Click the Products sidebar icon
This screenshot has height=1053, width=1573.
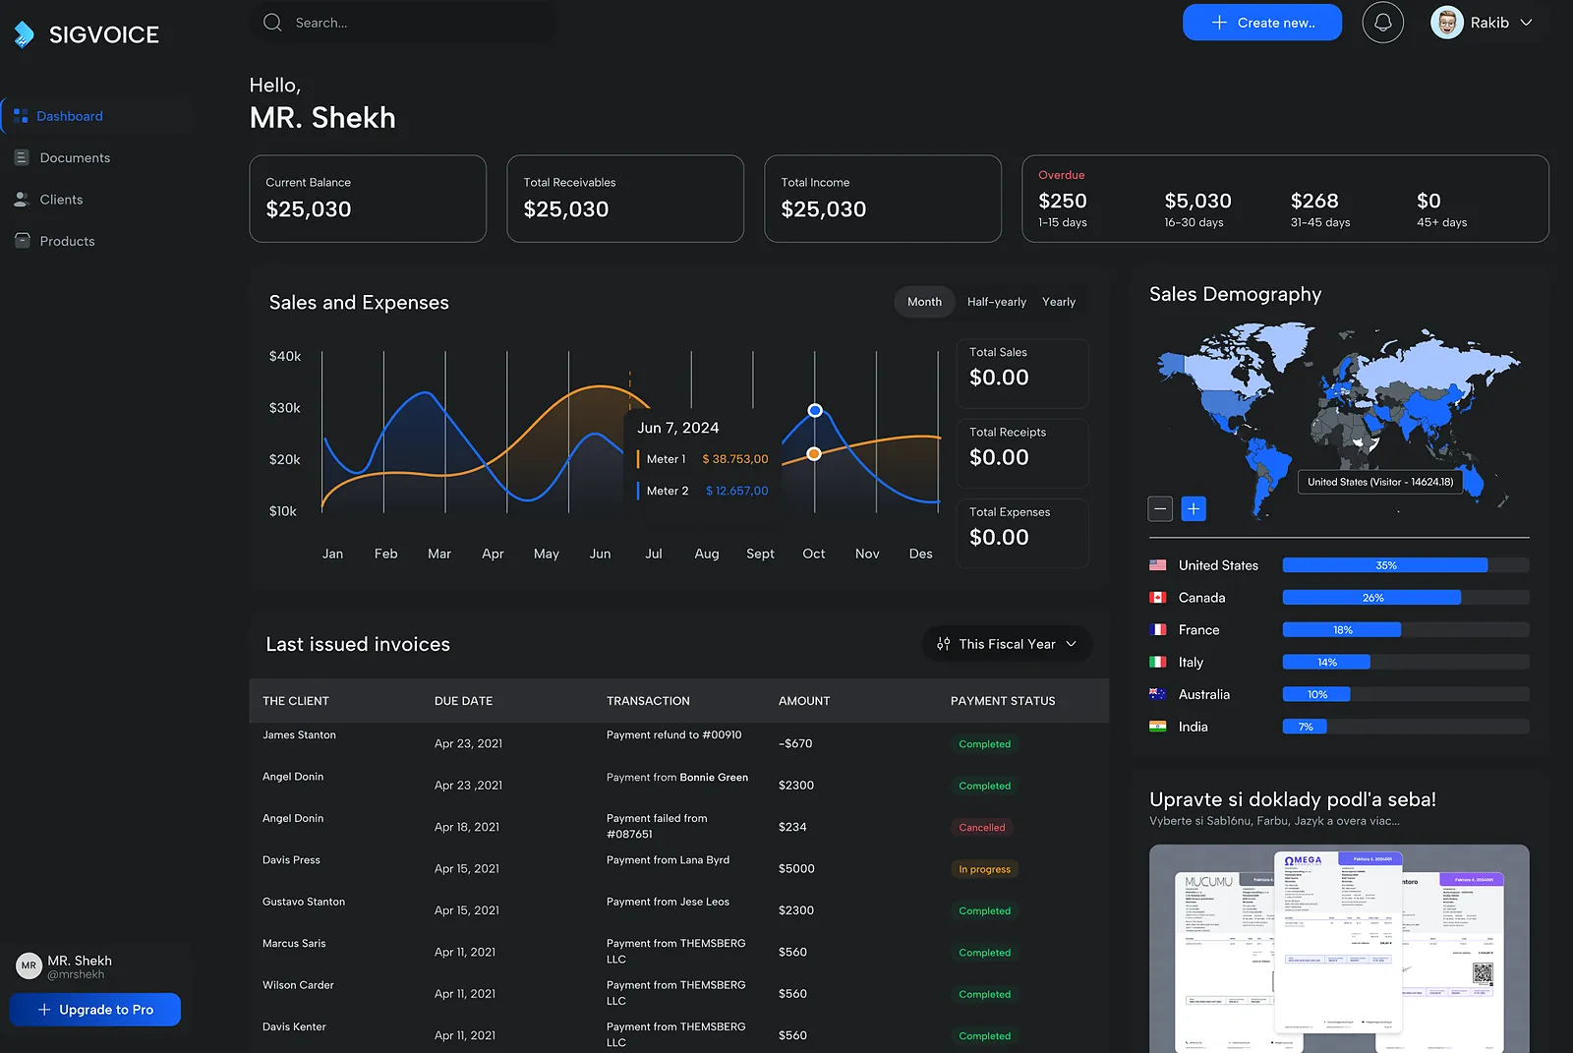22,241
